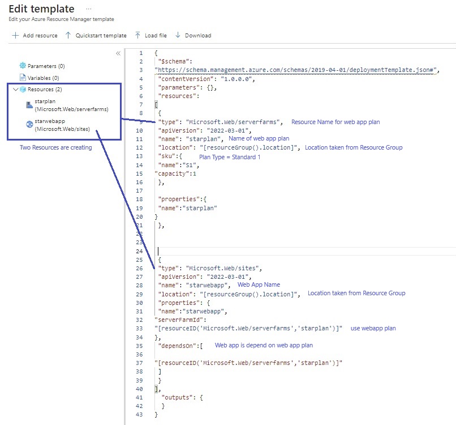456x425 pixels.
Task: Collapse the left tree panel with double chevron
Action: 118,53
